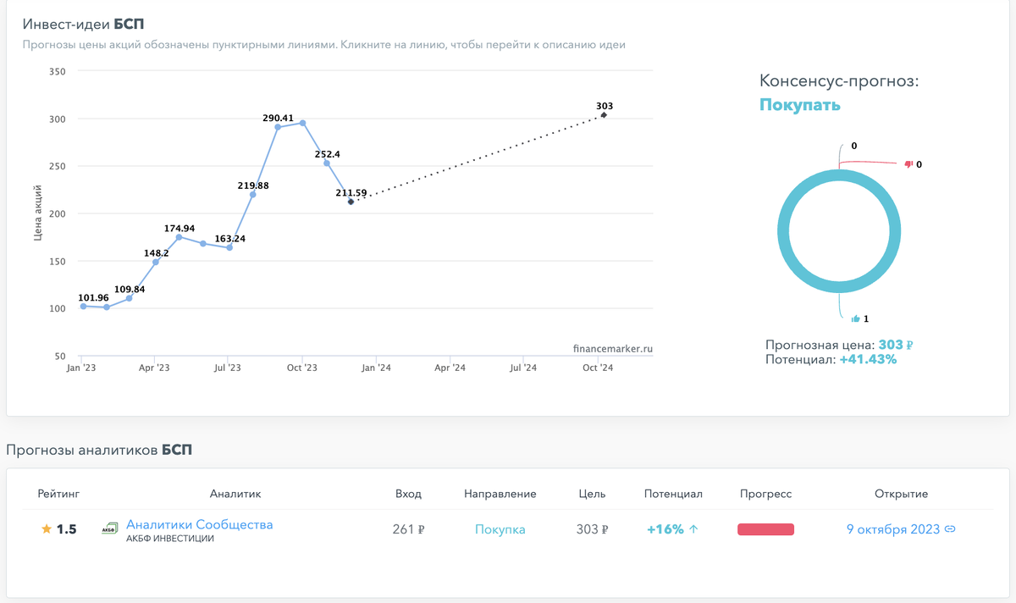Click the 101.96 data point on the chart
This screenshot has height=603, width=1016.
[83, 306]
